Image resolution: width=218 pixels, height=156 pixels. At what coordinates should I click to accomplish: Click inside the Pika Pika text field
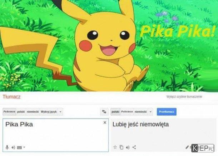click(56, 135)
